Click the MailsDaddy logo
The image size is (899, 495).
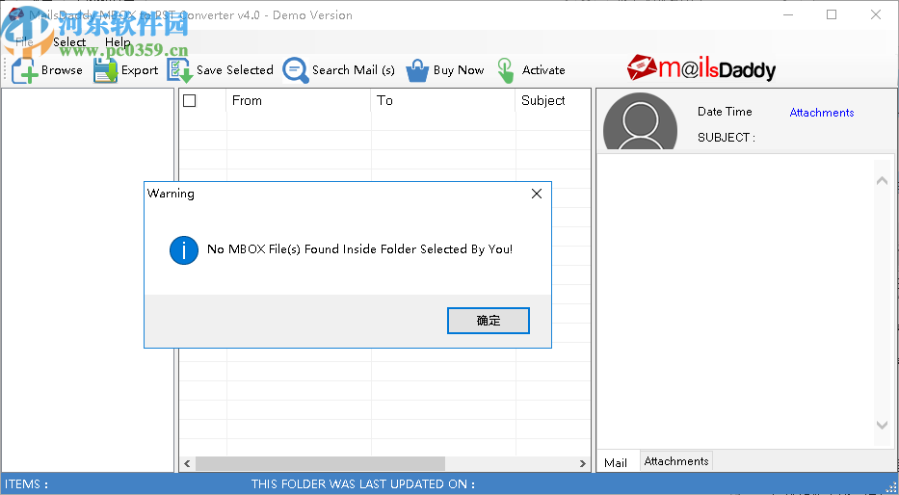point(701,68)
